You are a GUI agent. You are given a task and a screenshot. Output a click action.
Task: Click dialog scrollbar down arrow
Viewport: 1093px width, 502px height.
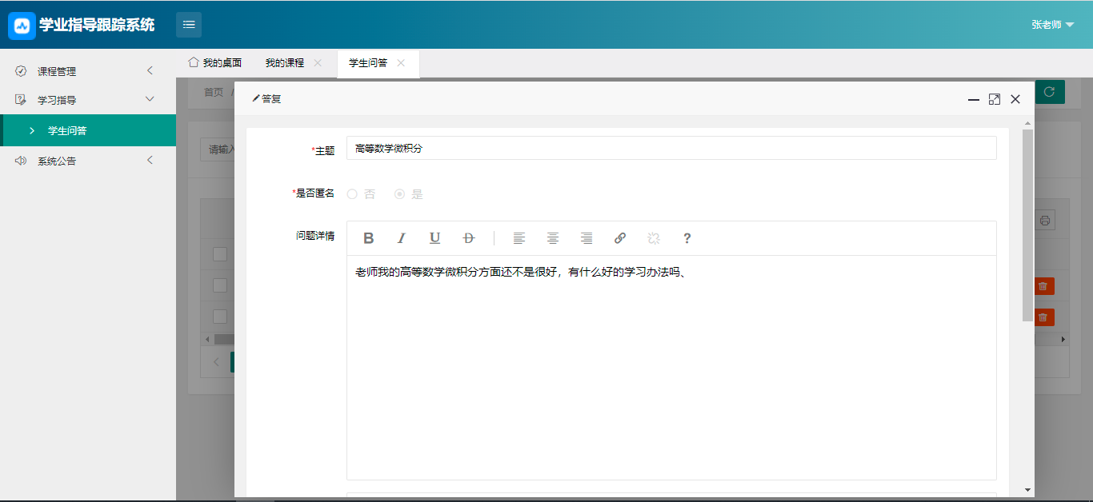click(1027, 490)
